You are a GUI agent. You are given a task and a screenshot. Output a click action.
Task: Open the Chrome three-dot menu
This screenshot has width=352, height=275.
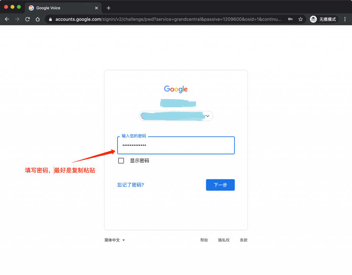coord(345,19)
